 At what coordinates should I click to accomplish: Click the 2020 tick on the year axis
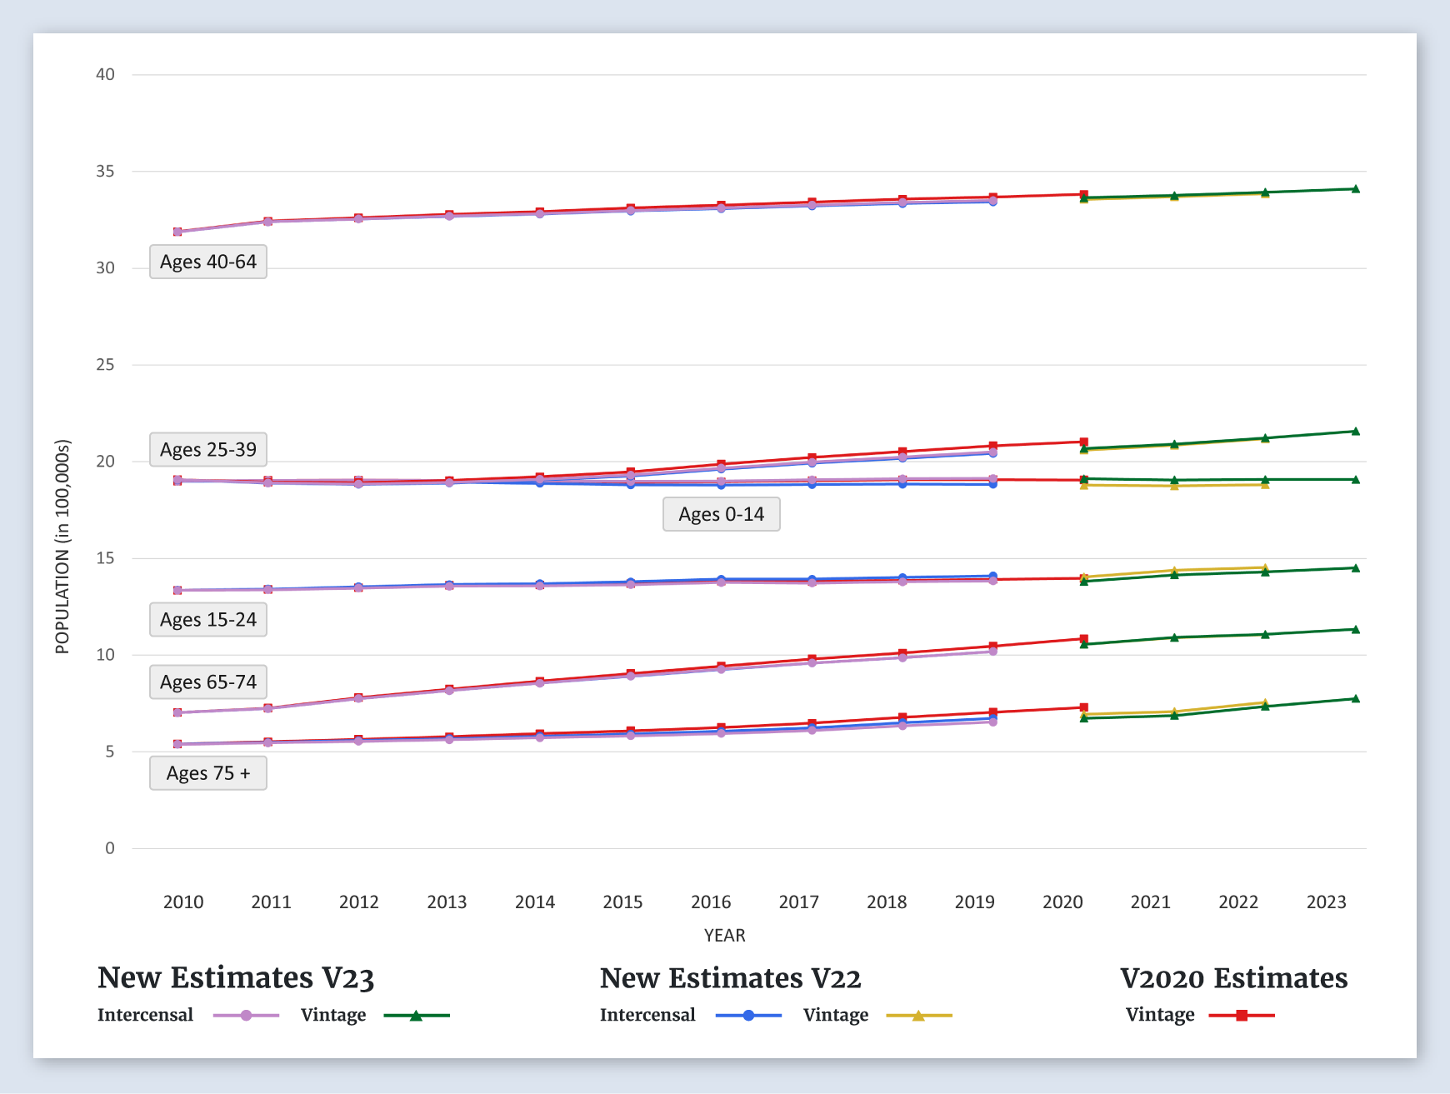point(1062,902)
